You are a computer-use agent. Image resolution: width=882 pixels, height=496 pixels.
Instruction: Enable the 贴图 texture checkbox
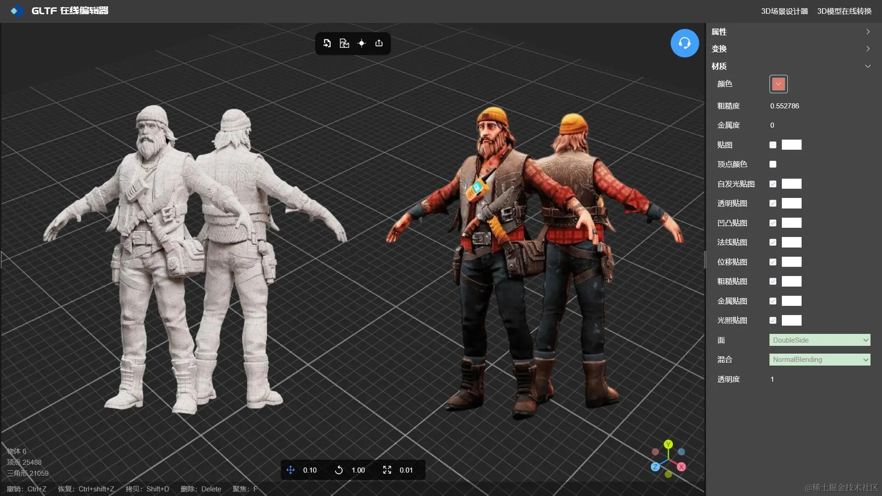pyautogui.click(x=773, y=145)
